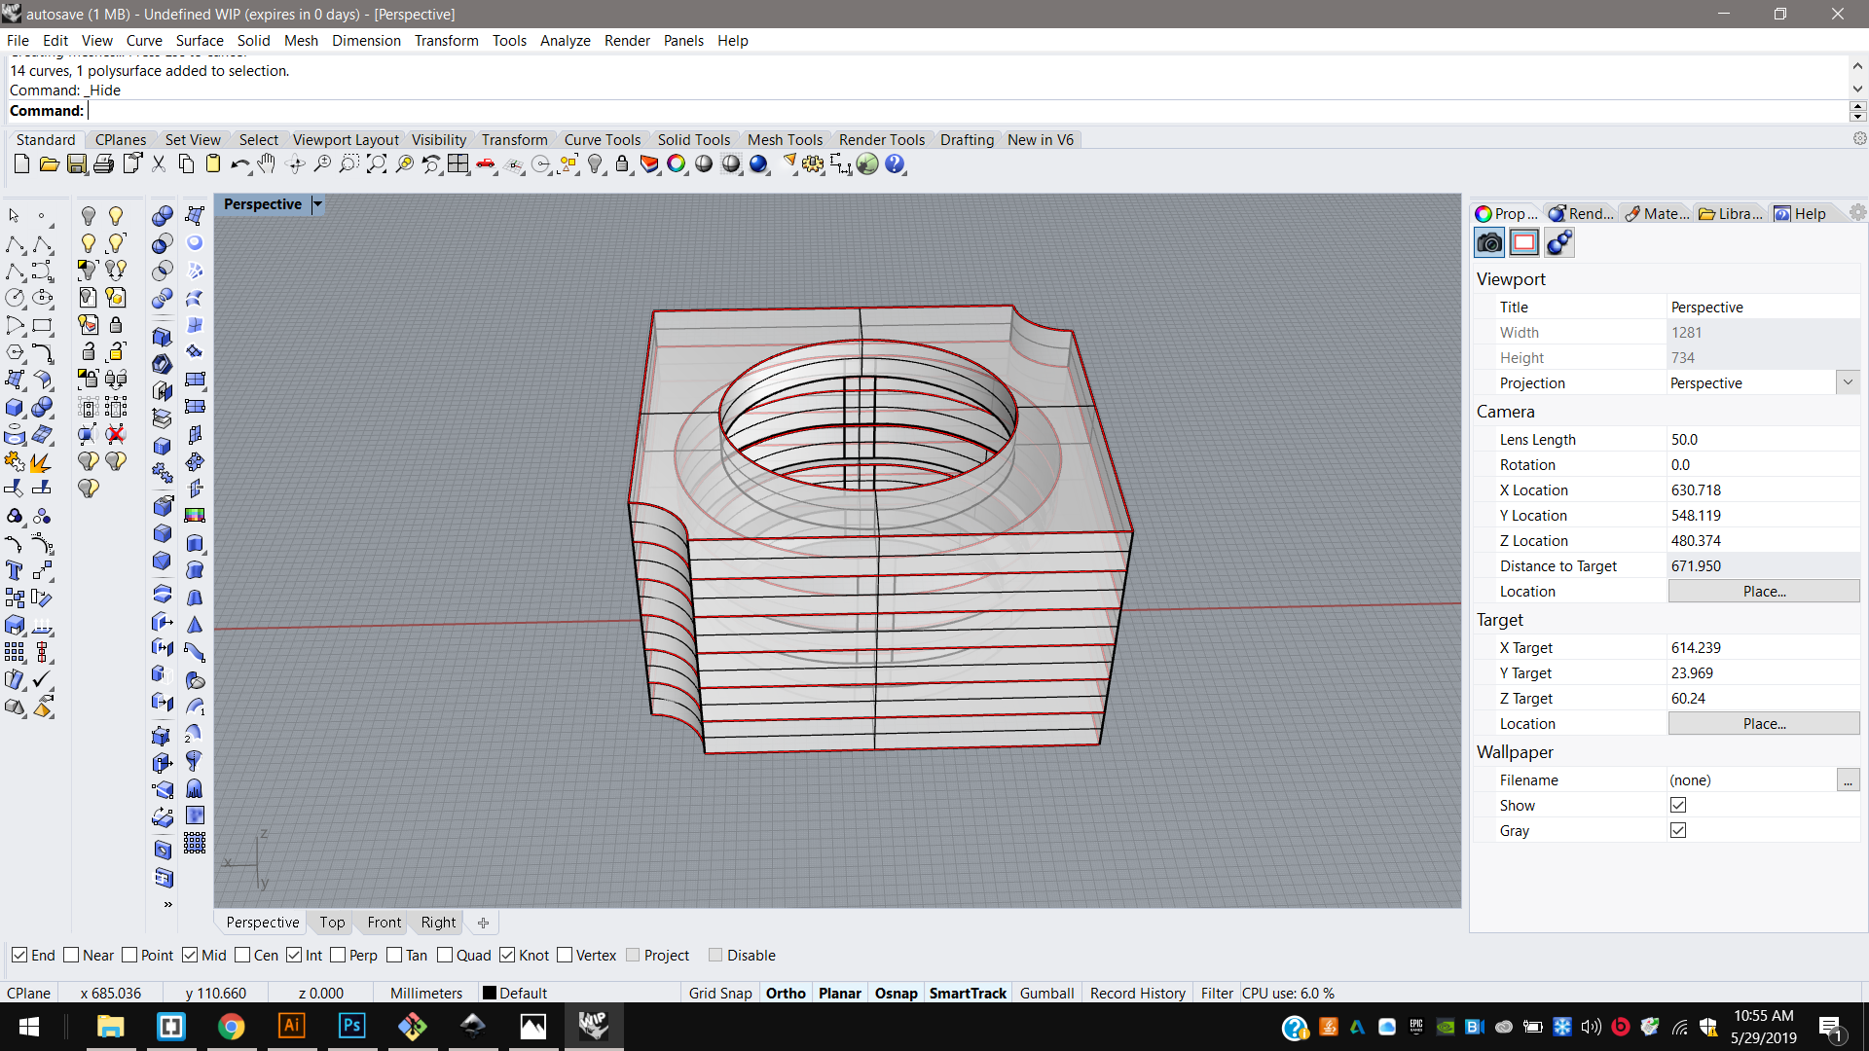Click the Print icon

tap(104, 164)
